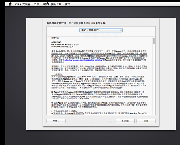Open the 实用工具 menu
The image size is (180, 145).
click(x=56, y=4)
